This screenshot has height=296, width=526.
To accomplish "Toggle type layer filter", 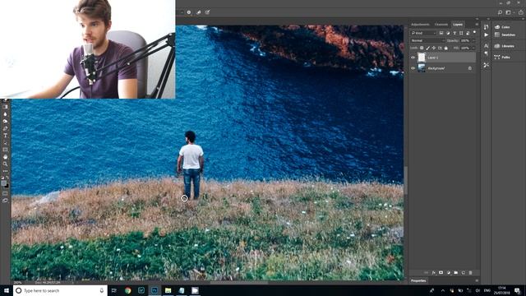I will click(x=454, y=33).
